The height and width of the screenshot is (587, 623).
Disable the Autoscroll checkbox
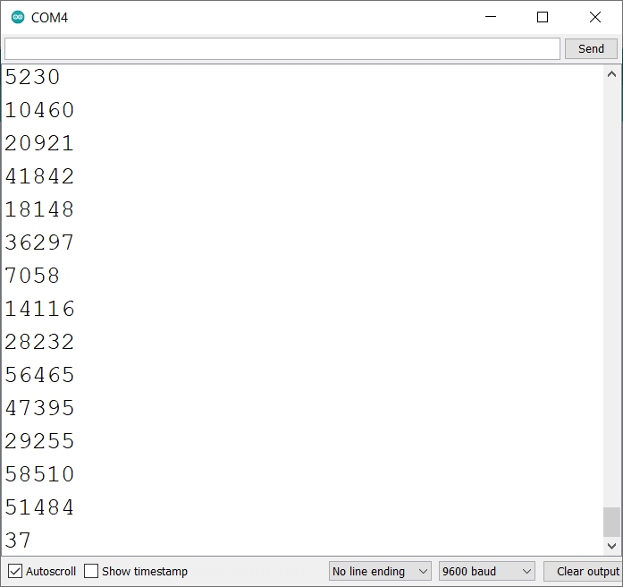tap(15, 571)
